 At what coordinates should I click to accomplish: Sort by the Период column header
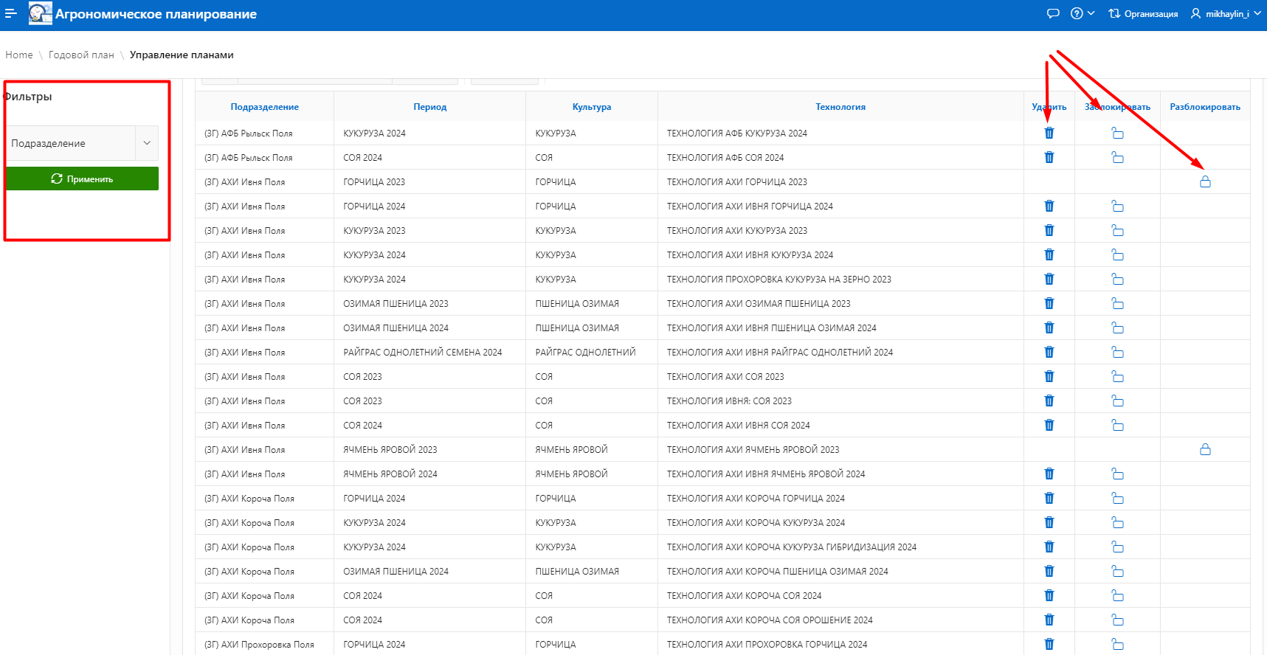[429, 107]
